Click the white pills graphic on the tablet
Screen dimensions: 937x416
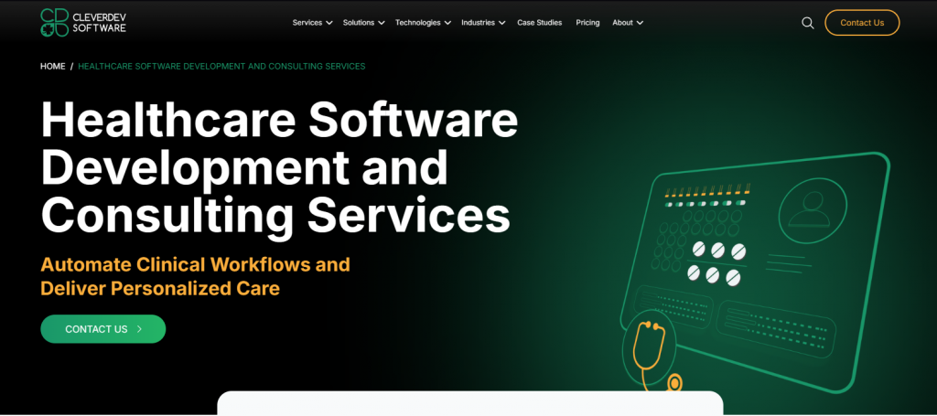click(x=717, y=261)
